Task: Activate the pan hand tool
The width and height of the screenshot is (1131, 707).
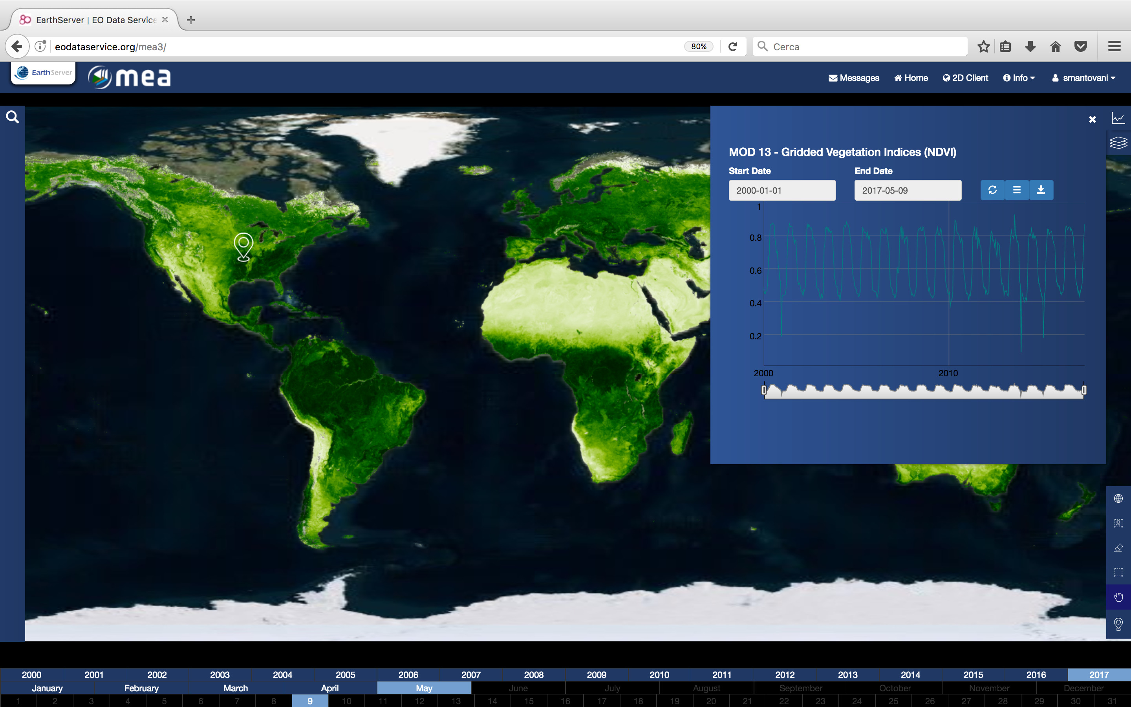Action: coord(1118,597)
